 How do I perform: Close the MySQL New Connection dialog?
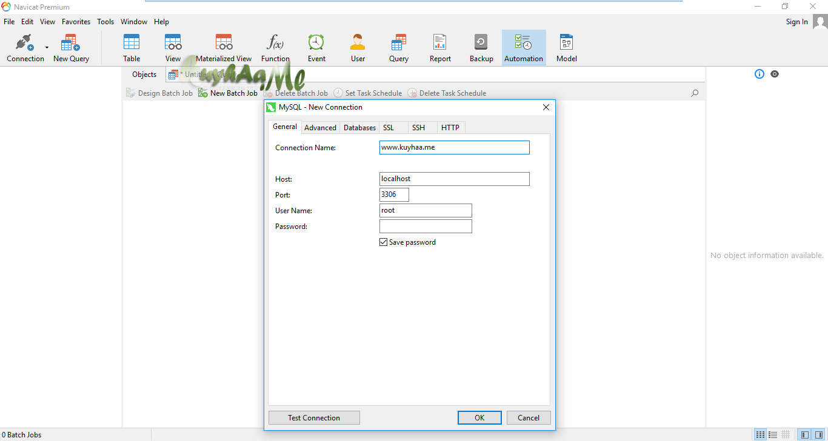(546, 107)
